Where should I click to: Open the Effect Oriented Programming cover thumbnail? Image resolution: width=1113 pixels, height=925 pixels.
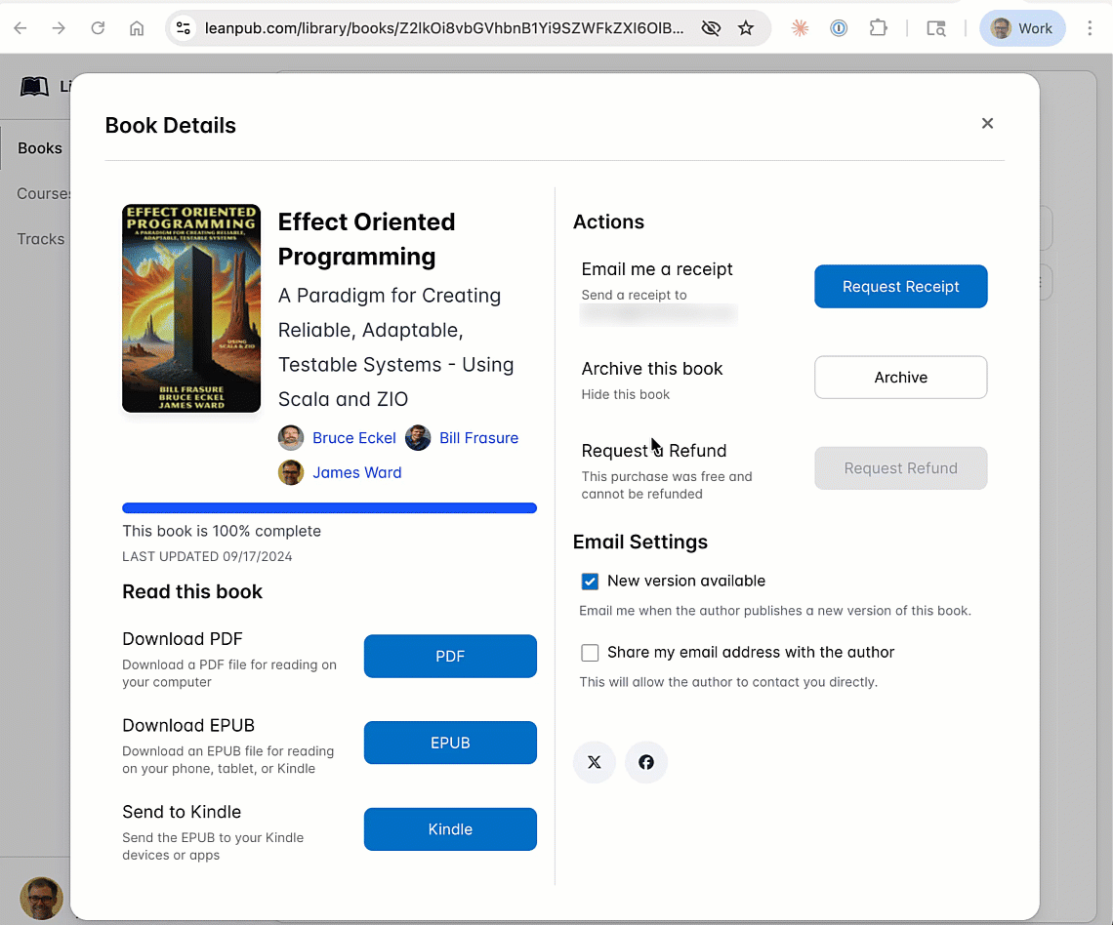[x=191, y=308]
